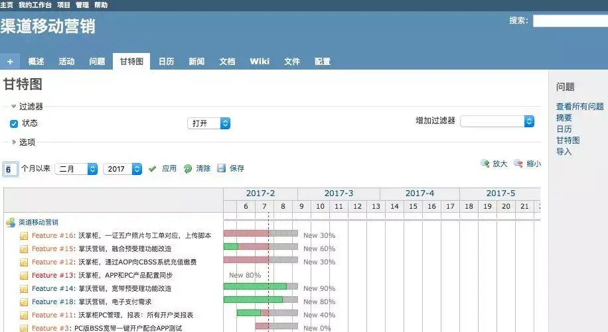608x332 pixels.
Task: Click the ticket icon for Feature #3
Action: 24,328
